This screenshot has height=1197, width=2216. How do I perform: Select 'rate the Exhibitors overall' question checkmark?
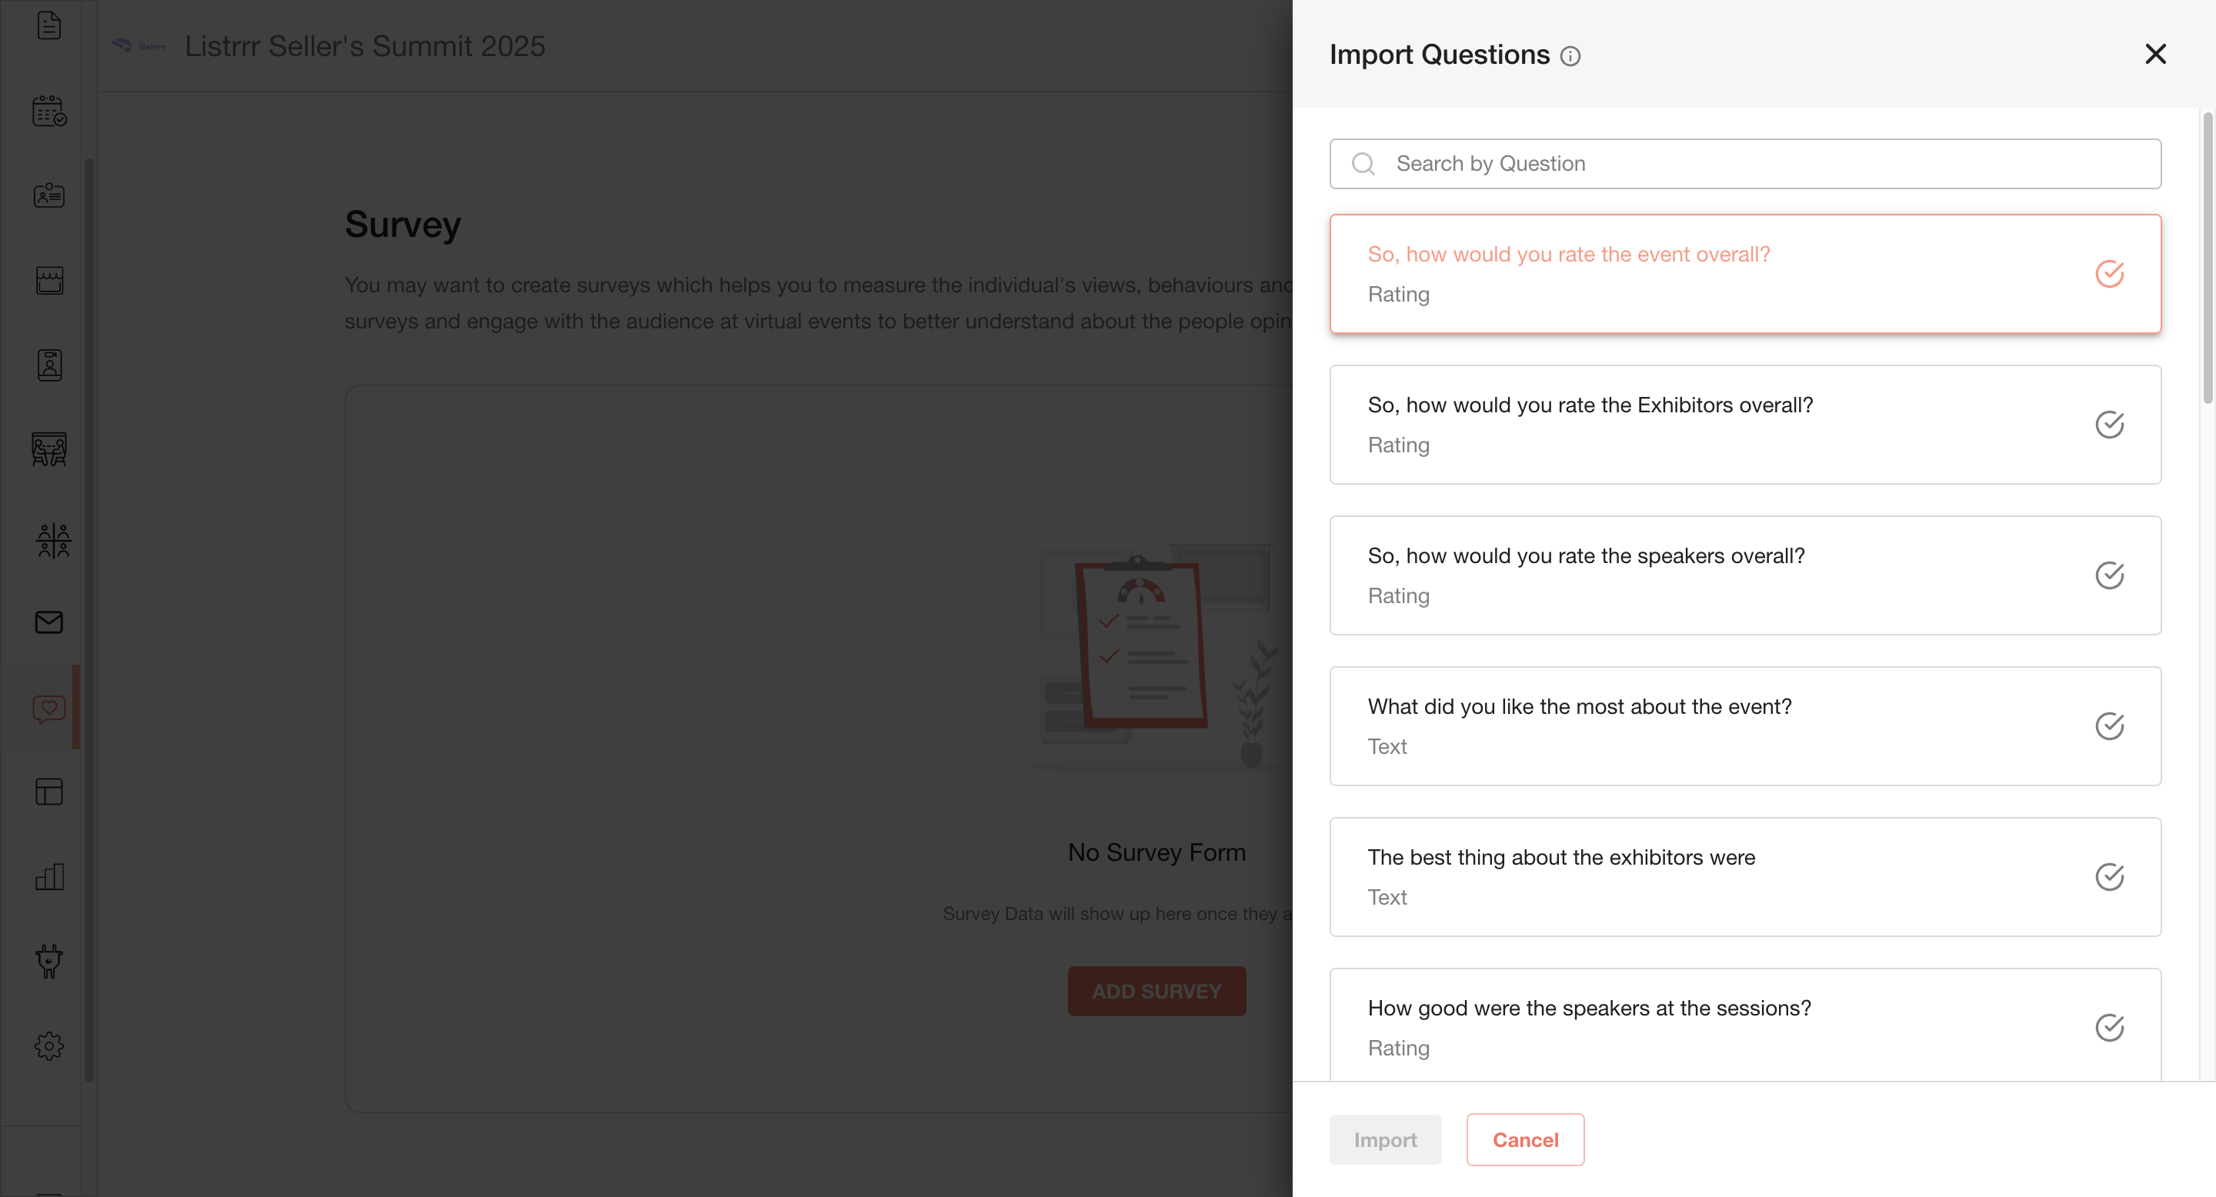click(2109, 424)
